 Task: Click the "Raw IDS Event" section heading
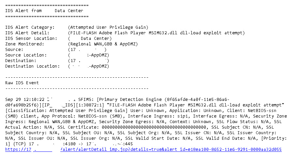pos(22,83)
